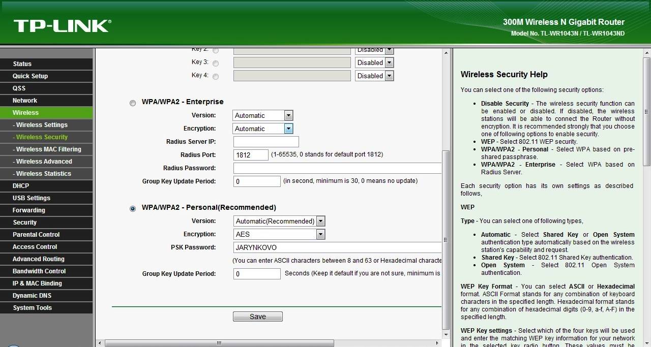Click the TP-LINK logo
Viewport: 651px width, 347px height.
(x=62, y=26)
